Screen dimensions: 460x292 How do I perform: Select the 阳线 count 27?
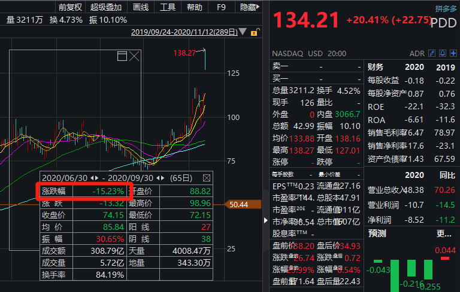point(206,227)
